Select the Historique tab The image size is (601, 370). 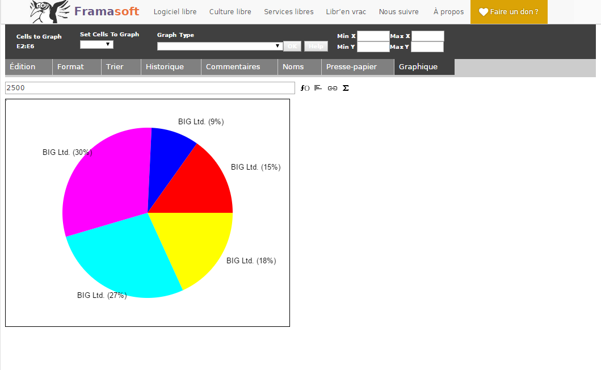(x=165, y=67)
